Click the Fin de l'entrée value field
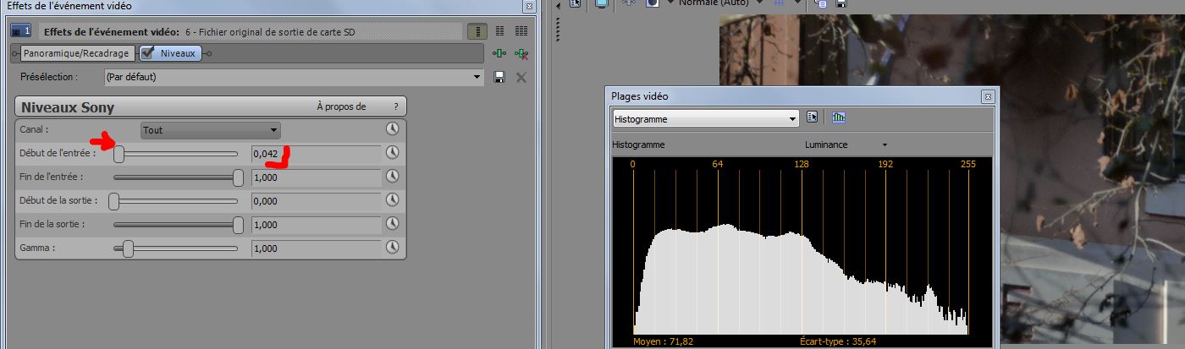Viewport: 1185px width, 349px height. (316, 177)
